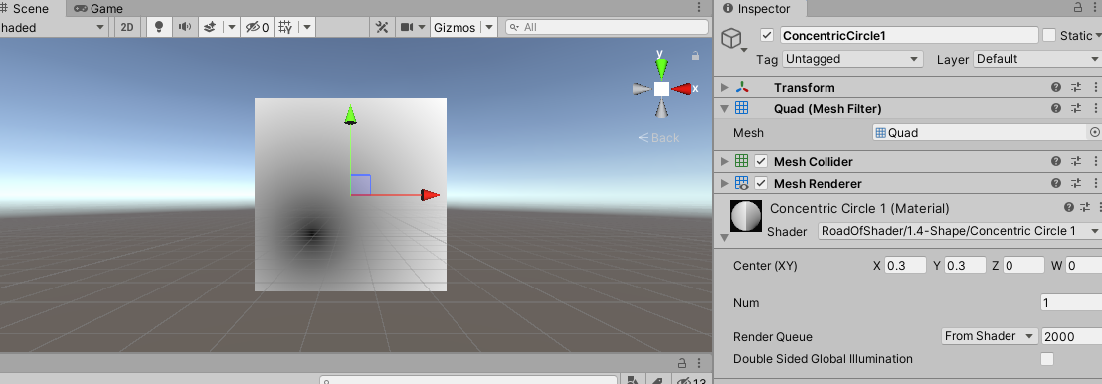Open the Tag dropdown showing Untagged
Image resolution: width=1102 pixels, height=384 pixels.
coord(852,59)
